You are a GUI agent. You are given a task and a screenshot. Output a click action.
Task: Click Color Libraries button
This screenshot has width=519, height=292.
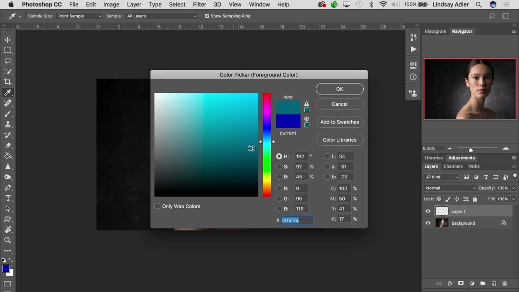click(x=340, y=140)
